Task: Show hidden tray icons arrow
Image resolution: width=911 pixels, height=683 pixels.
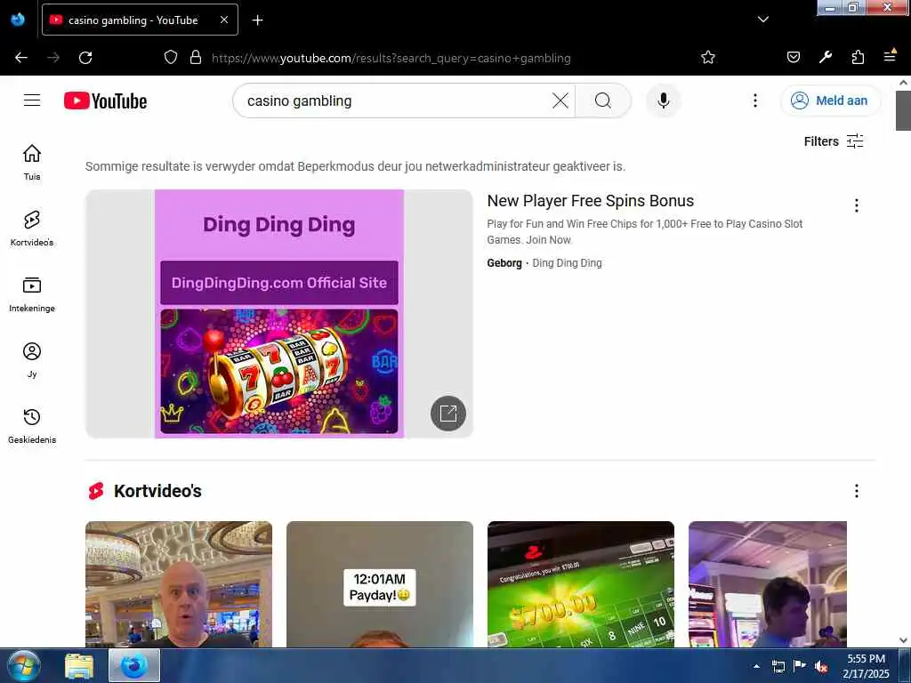Action: click(756, 666)
